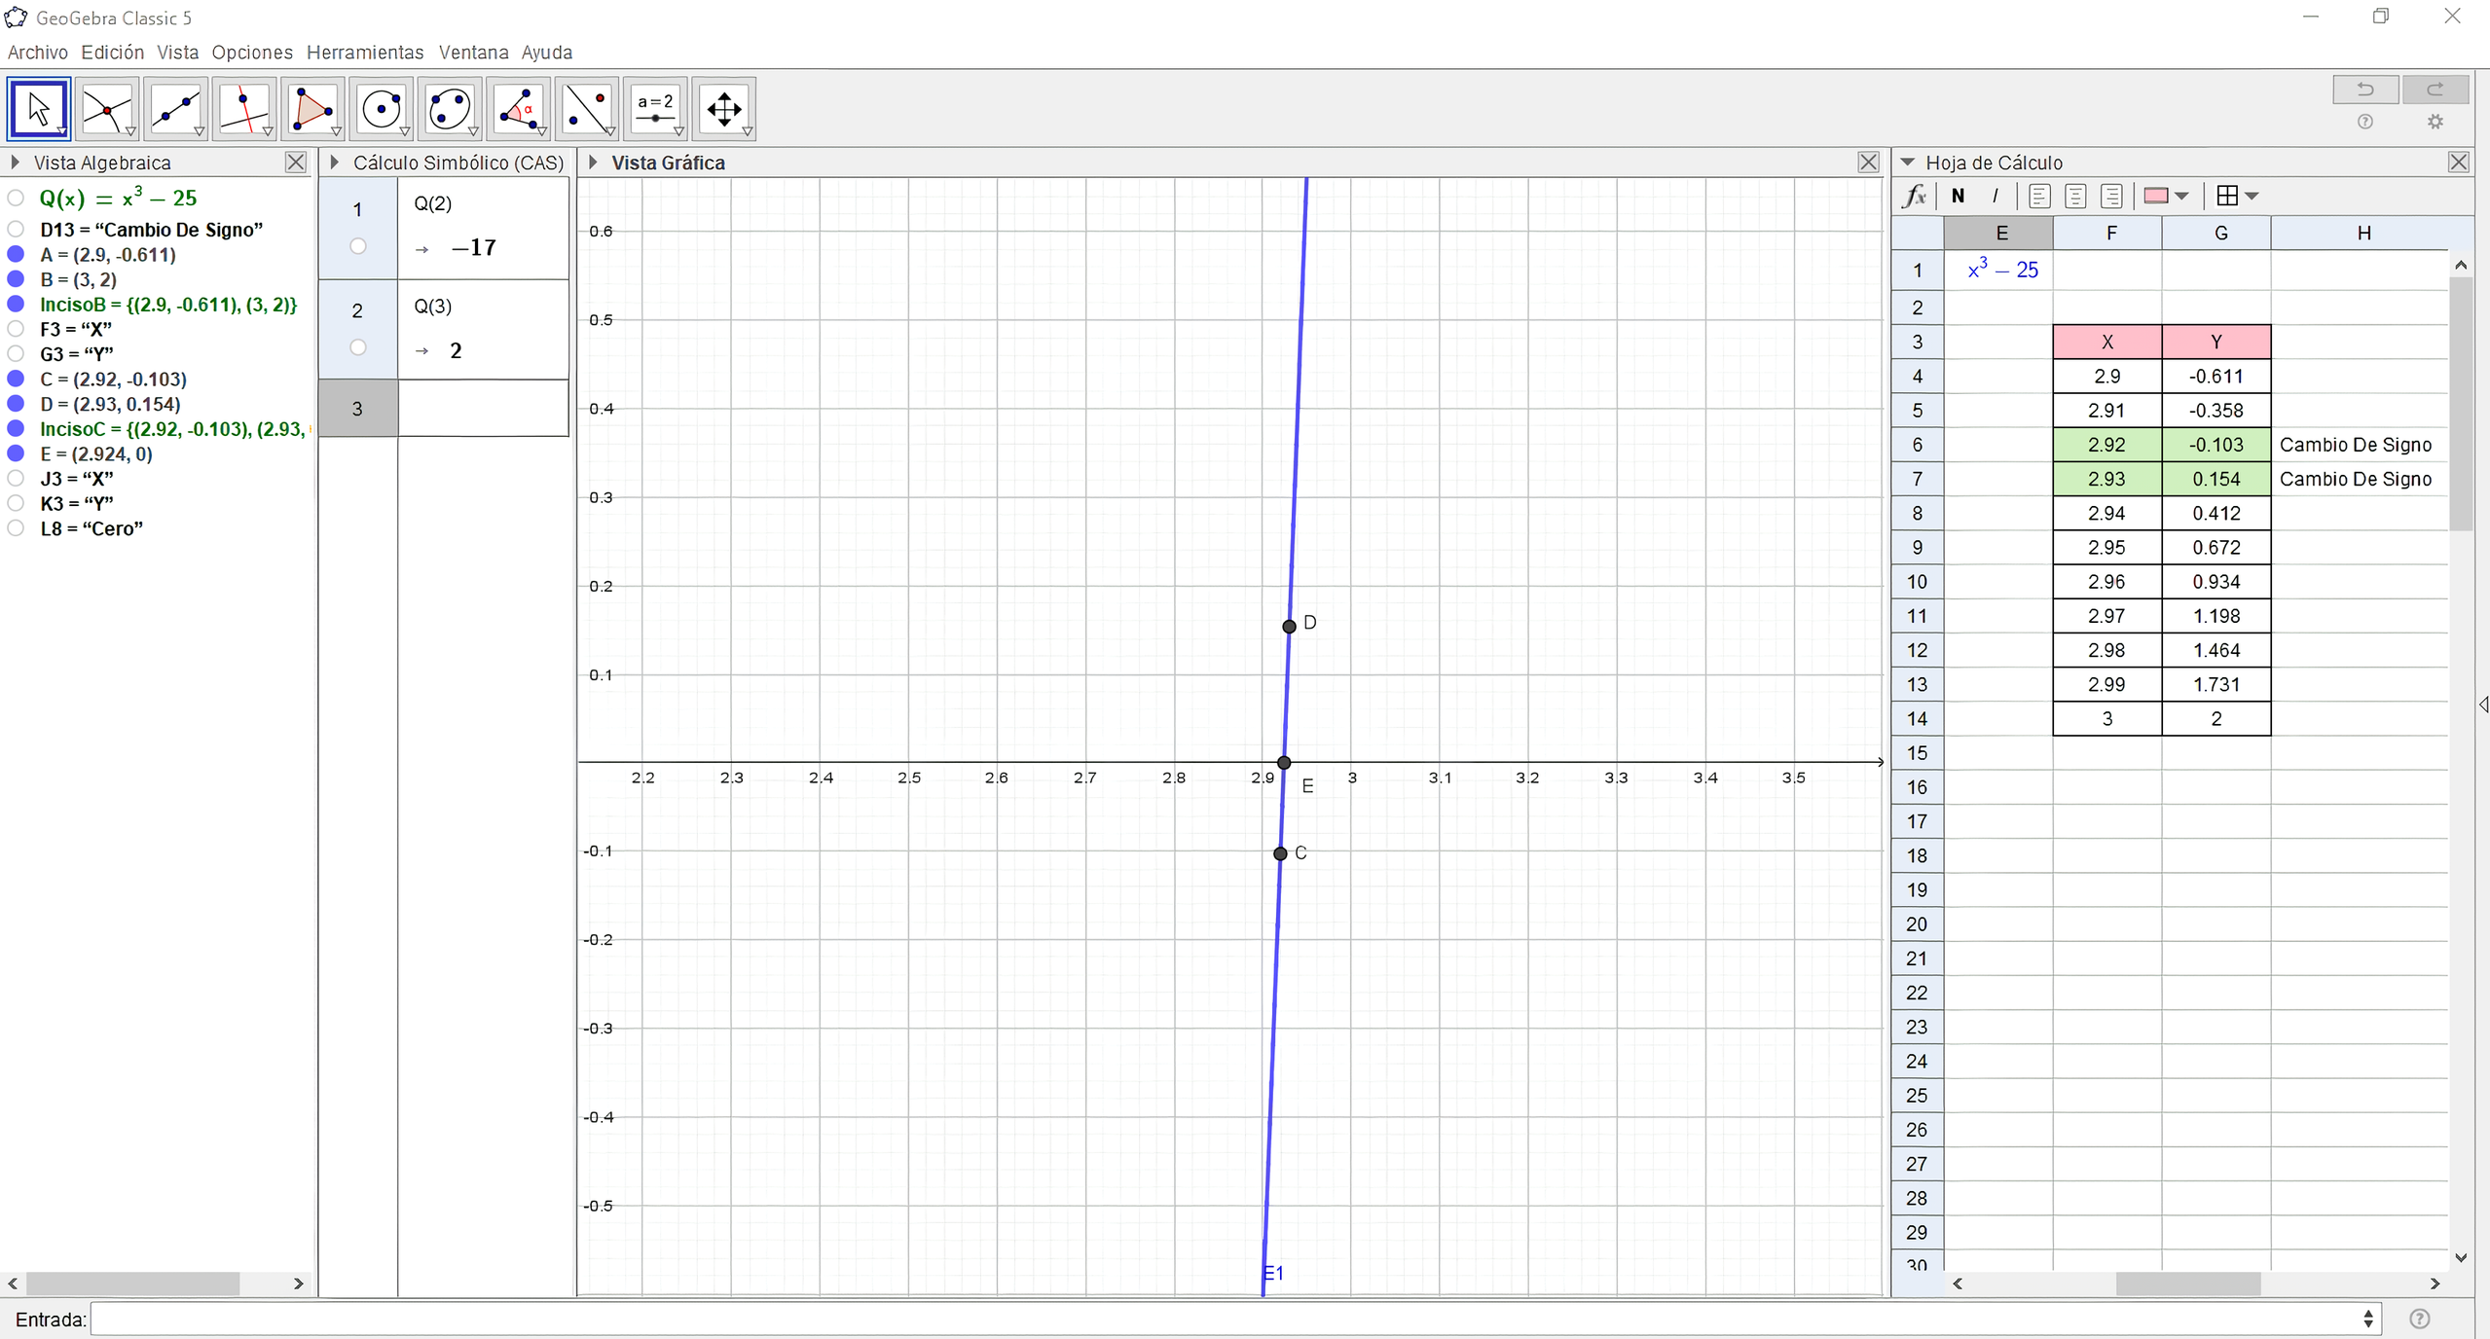Select the Angle tool
Image resolution: width=2490 pixels, height=1339 pixels.
(x=518, y=108)
